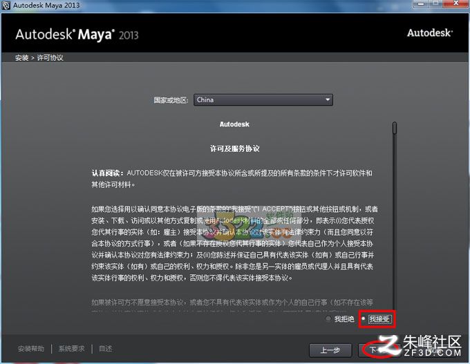Open the country or region dropdown showing China
The image size is (470, 364).
point(263,99)
